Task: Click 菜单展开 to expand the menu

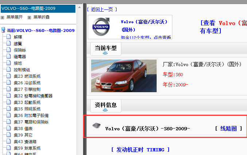Action: coord(15,17)
